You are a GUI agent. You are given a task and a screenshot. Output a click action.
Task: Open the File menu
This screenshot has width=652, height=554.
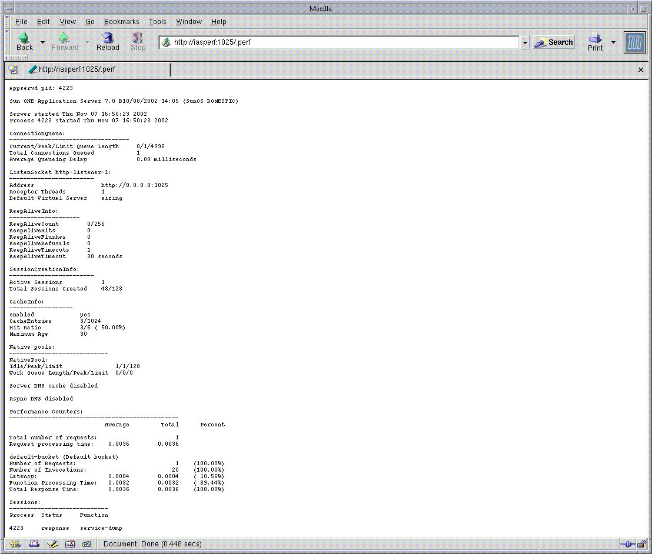pos(21,22)
